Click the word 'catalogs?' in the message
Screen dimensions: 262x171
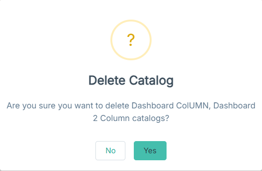coord(151,119)
